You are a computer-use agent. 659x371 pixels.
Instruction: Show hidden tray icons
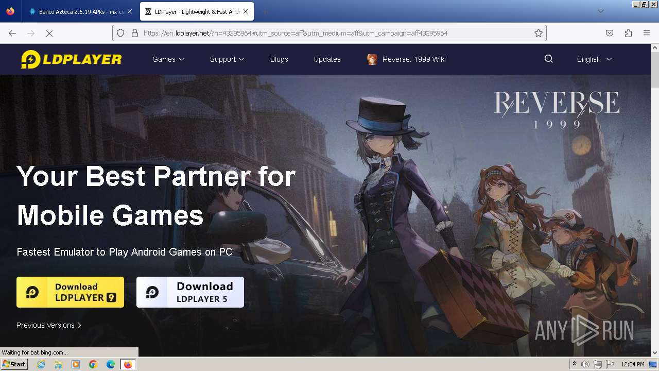click(x=574, y=364)
